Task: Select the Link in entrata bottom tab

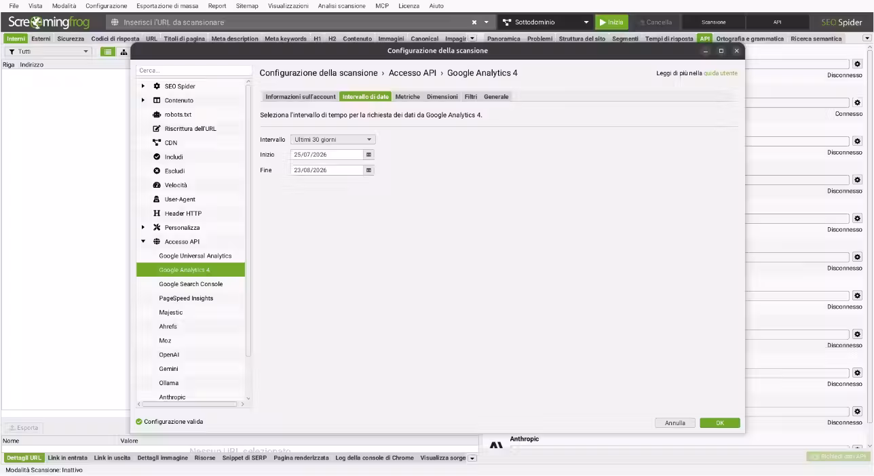Action: coord(68,458)
